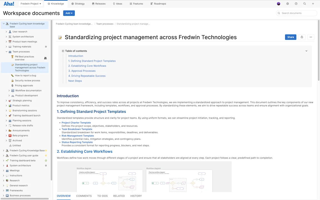Image resolution: width=320 pixels, height=200 pixels.
Task: Click the sidebar tree vertical scrollbar
Action: click(x=51, y=100)
